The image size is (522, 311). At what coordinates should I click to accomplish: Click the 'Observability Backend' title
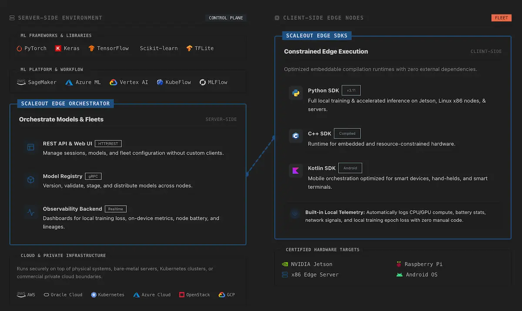pyautogui.click(x=72, y=209)
